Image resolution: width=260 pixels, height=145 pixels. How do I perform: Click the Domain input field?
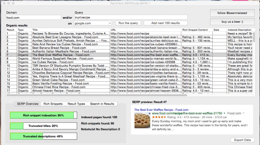[x=33, y=18]
